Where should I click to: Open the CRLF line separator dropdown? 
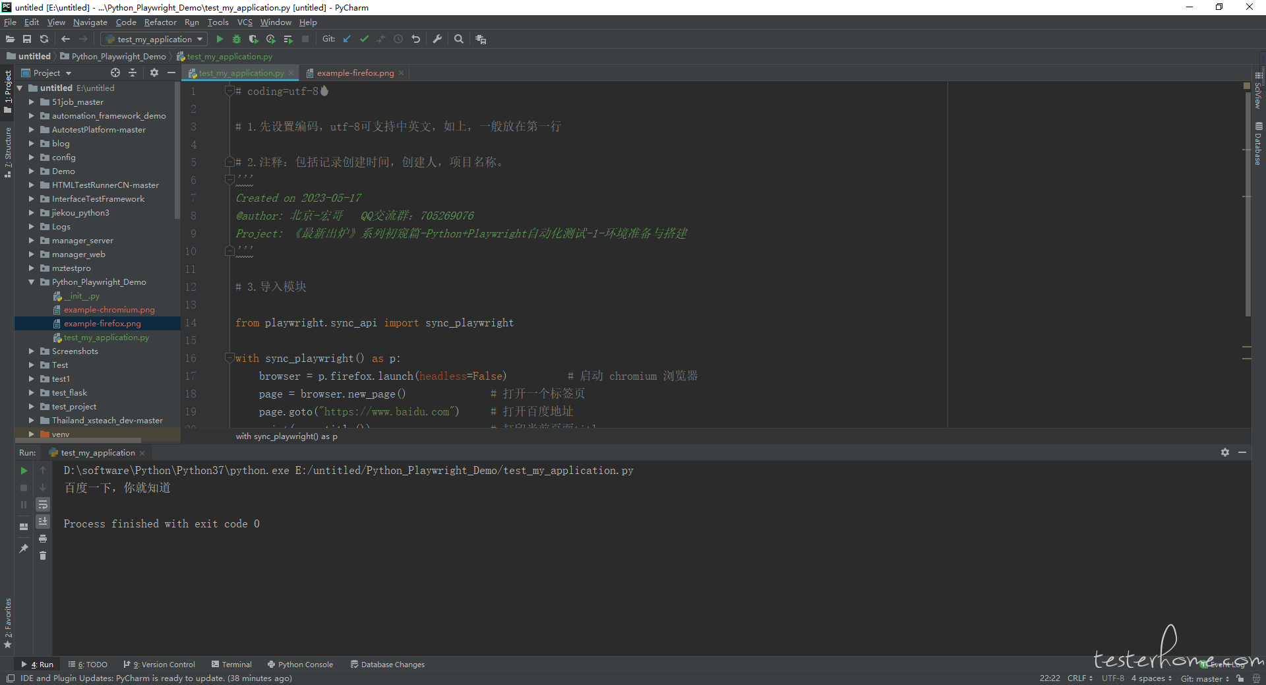(x=1079, y=678)
